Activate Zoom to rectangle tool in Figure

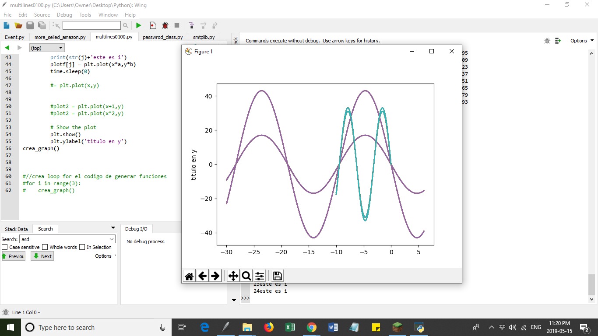tap(246, 276)
